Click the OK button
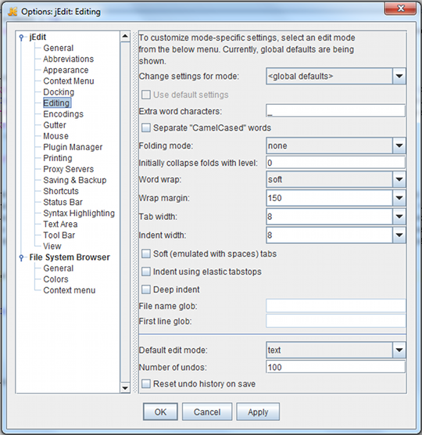The width and height of the screenshot is (422, 435). (160, 412)
